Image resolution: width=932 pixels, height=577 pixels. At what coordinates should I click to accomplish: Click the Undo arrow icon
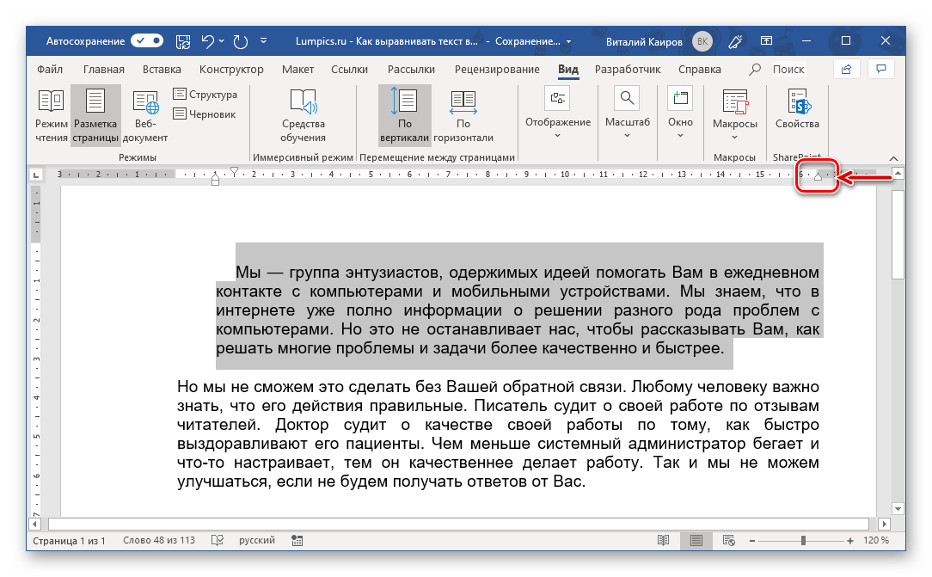(207, 40)
